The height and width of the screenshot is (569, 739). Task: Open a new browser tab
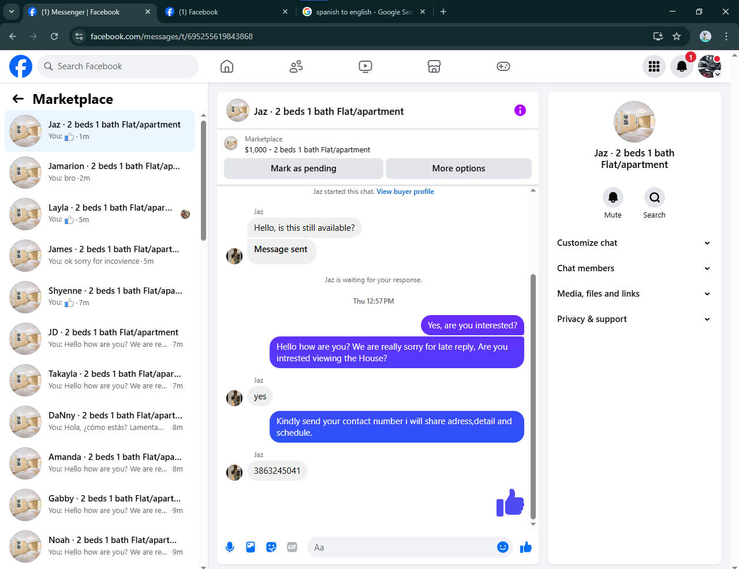[x=443, y=12]
